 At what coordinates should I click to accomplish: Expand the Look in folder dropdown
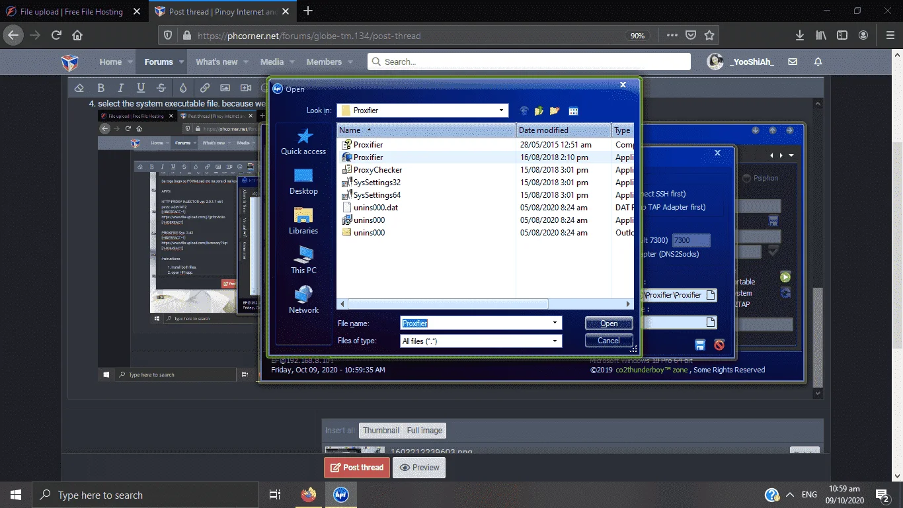(x=501, y=110)
